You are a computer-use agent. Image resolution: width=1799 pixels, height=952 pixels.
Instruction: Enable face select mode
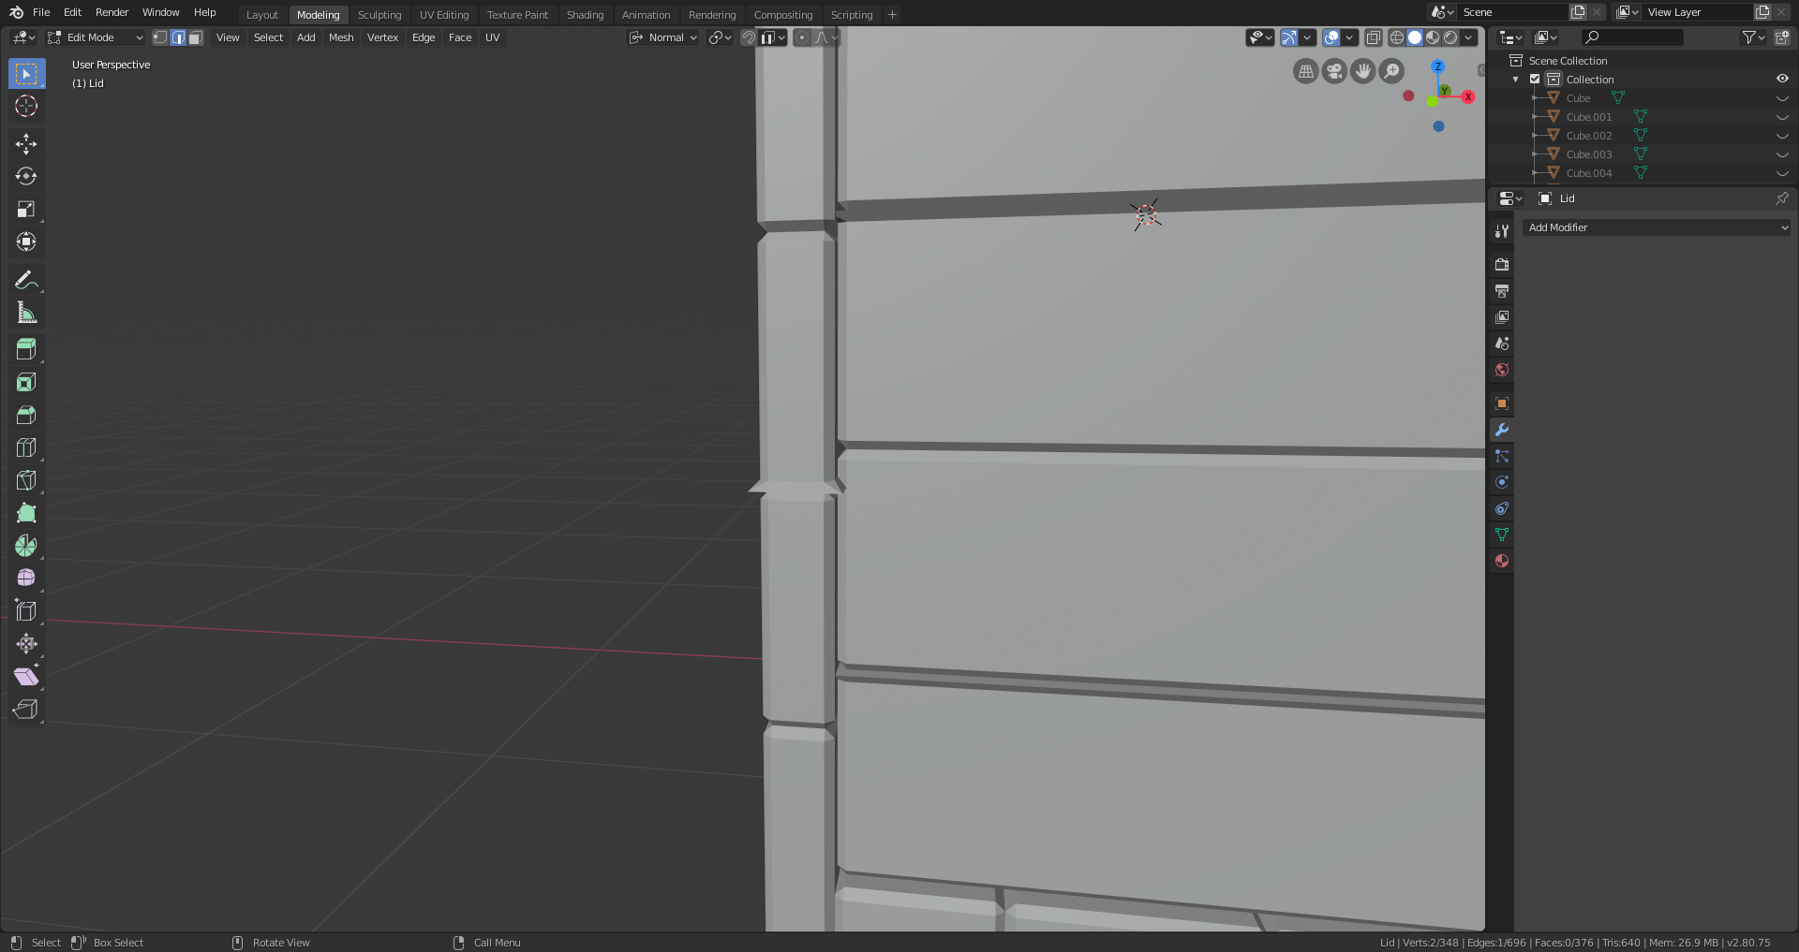coord(195,37)
